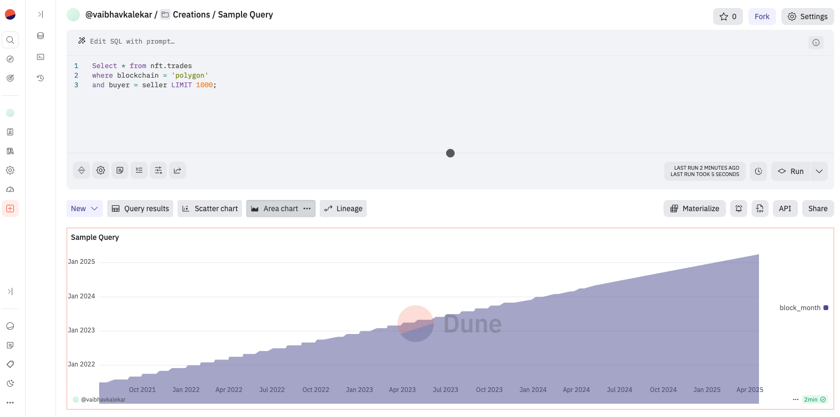
Task: Open the search magnifier in the sidebar
Action: [10, 40]
